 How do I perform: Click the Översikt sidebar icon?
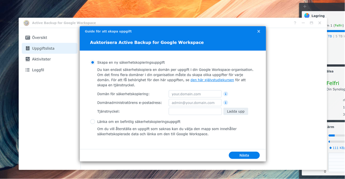point(27,37)
